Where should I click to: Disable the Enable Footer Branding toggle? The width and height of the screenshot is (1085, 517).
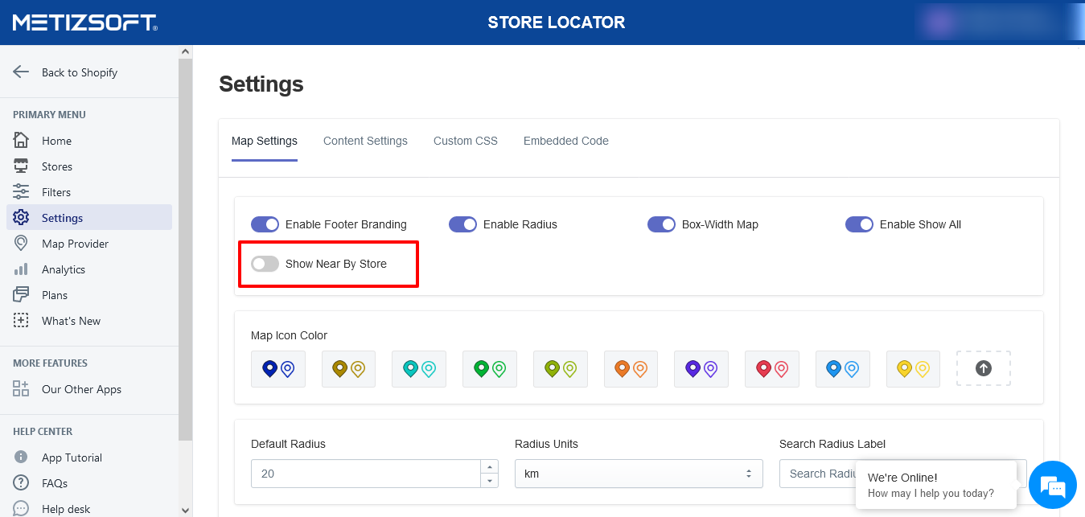pos(265,224)
